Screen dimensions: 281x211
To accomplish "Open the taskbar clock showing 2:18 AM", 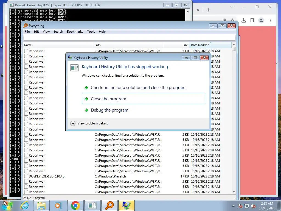I will (x=267, y=206).
